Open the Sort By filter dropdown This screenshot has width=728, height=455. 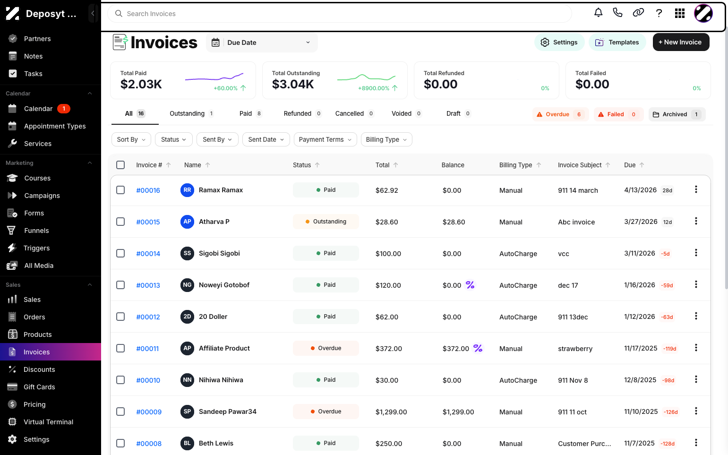click(131, 139)
